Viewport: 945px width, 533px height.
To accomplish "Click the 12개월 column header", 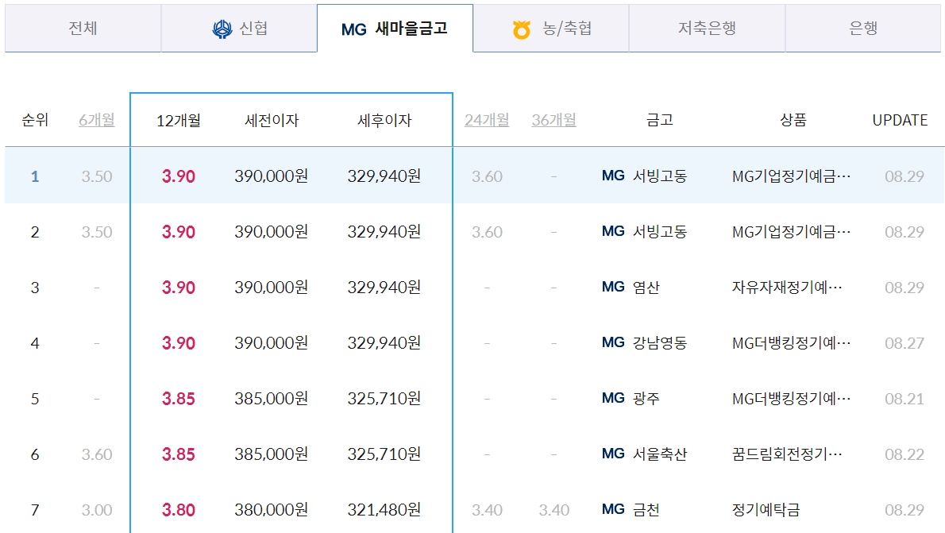I will 179,121.
